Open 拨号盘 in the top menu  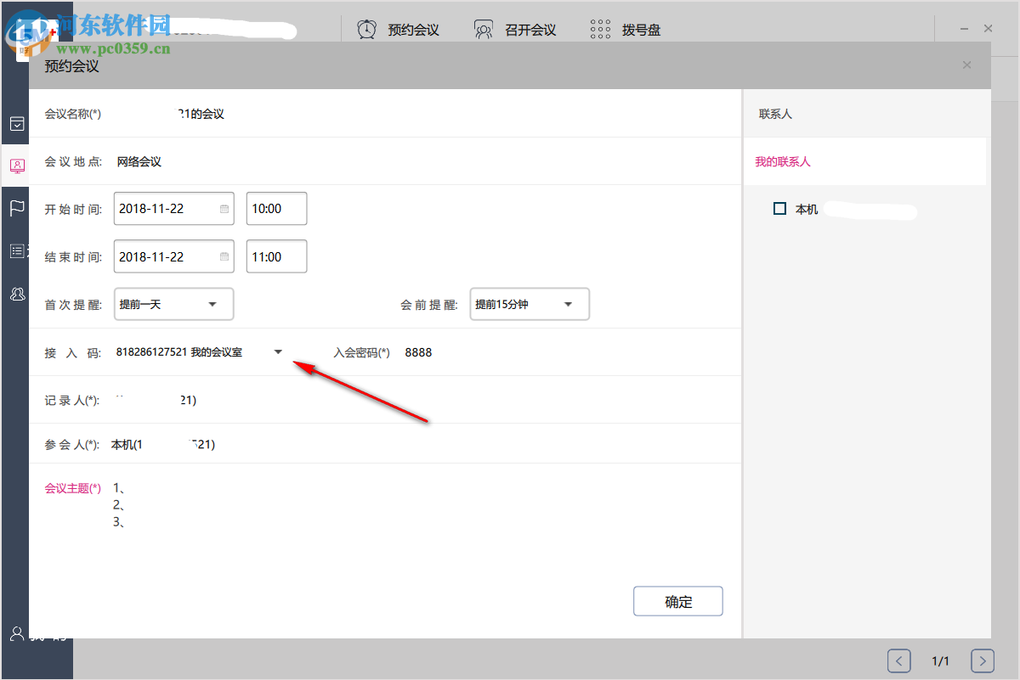[x=641, y=30]
